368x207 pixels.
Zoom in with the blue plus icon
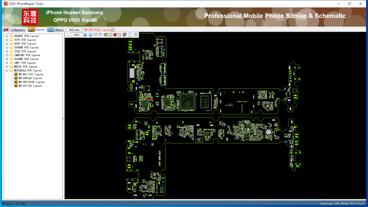[x=85, y=35]
